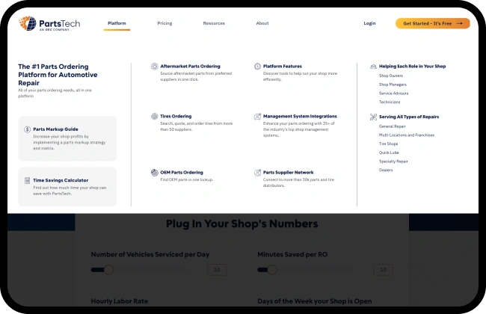Select Shop Managers link

tap(393, 84)
